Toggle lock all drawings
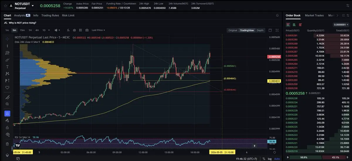Viewport: 352px width, 161px height. (7, 128)
